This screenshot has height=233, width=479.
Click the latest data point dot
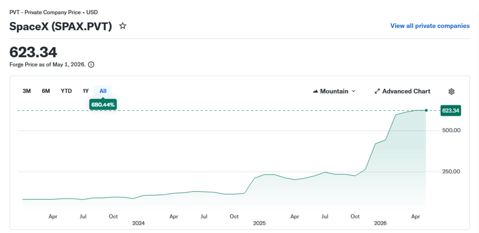pos(426,110)
